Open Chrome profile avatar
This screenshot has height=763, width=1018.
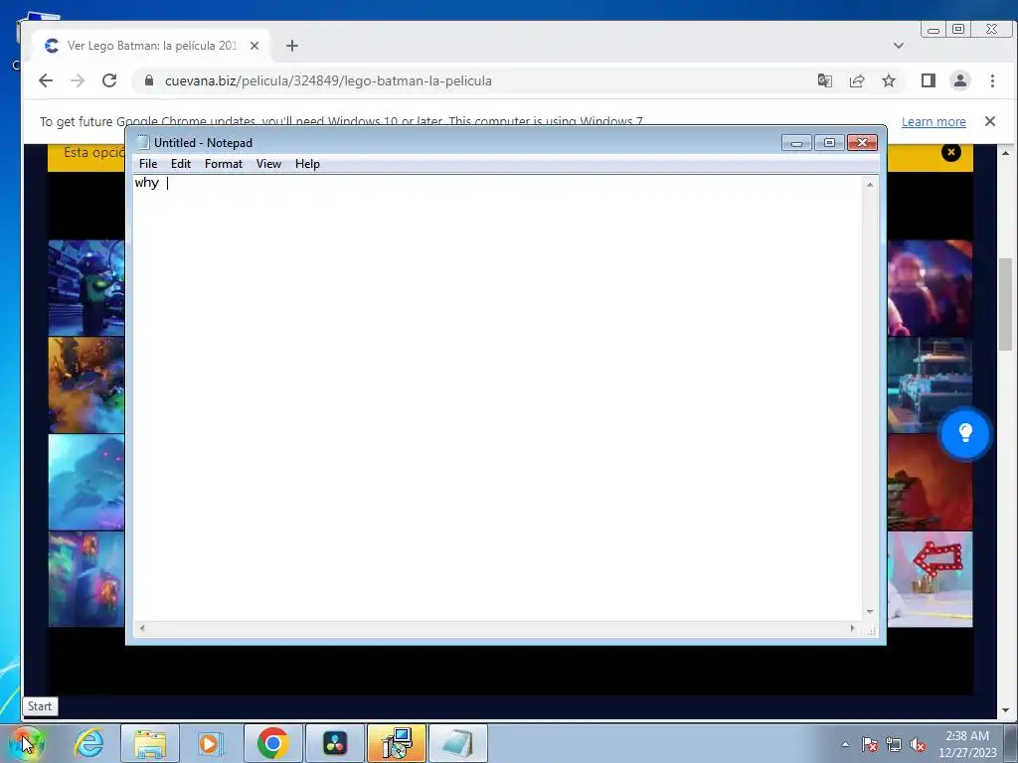click(959, 80)
